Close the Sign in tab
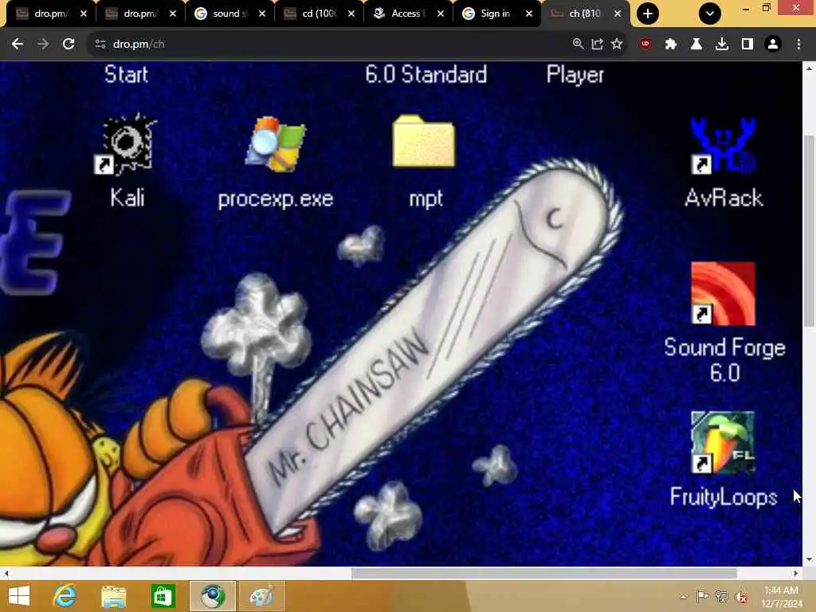Image resolution: width=816 pixels, height=612 pixels. coord(529,14)
